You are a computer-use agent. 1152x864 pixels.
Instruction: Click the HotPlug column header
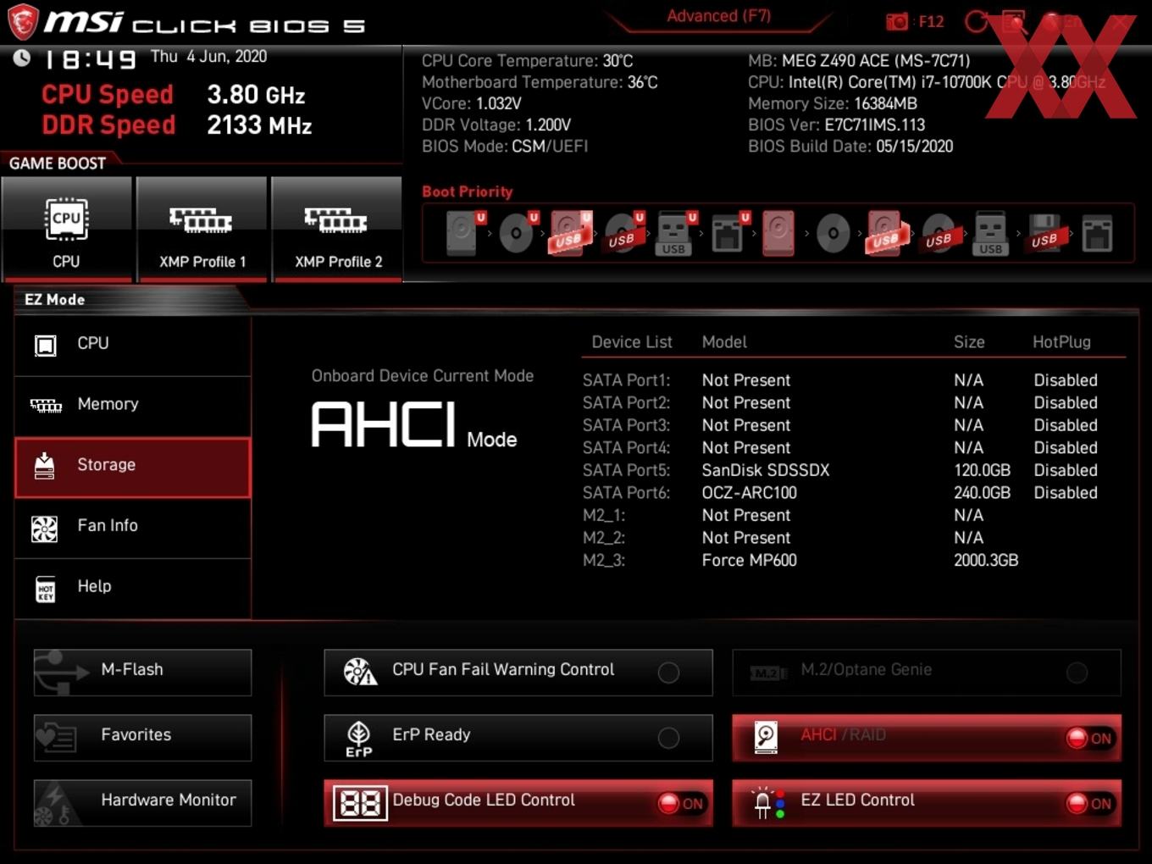pos(1061,342)
